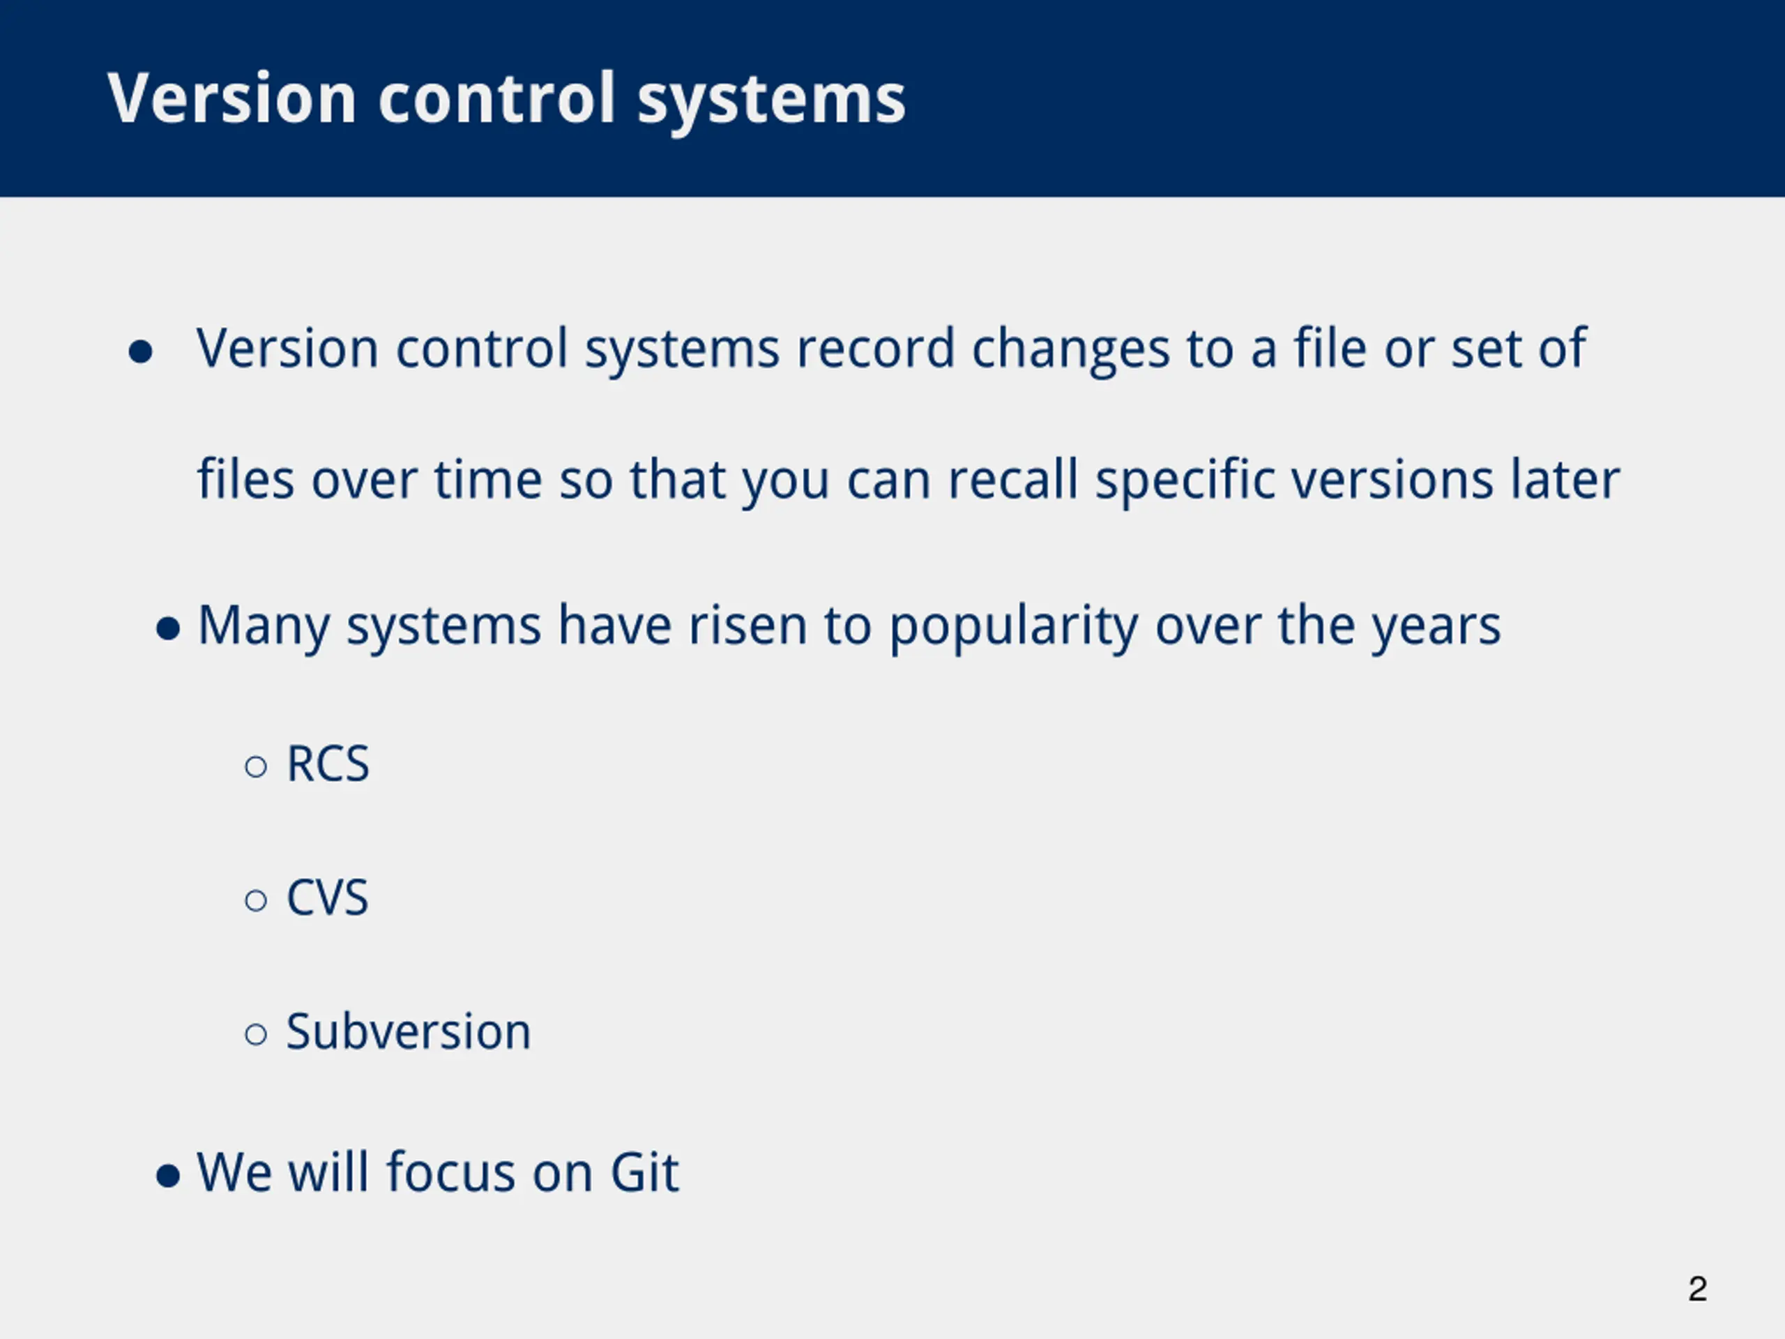
Task: Click the hollow bullet beside CVS
Action: [x=256, y=900]
